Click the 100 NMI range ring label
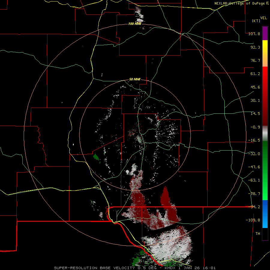The image size is (270, 270). (x=135, y=24)
